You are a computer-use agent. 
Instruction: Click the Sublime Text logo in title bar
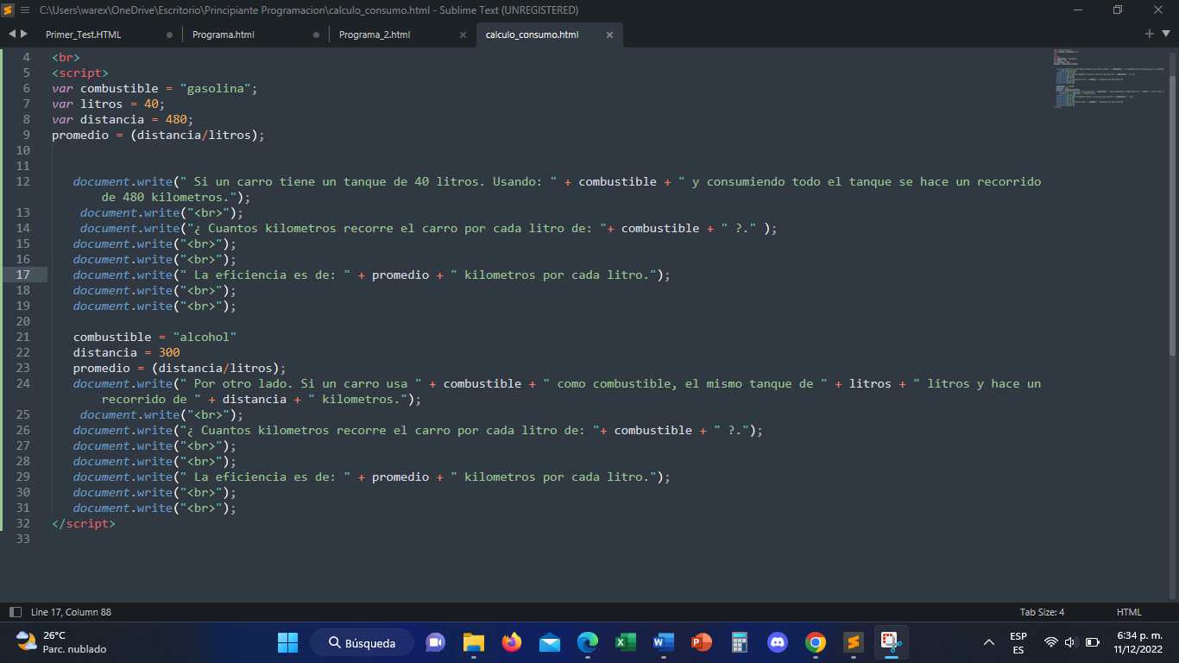click(x=8, y=9)
